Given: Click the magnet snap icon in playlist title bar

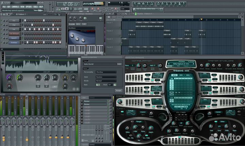Looking at the screenshot, I should click(110, 14).
